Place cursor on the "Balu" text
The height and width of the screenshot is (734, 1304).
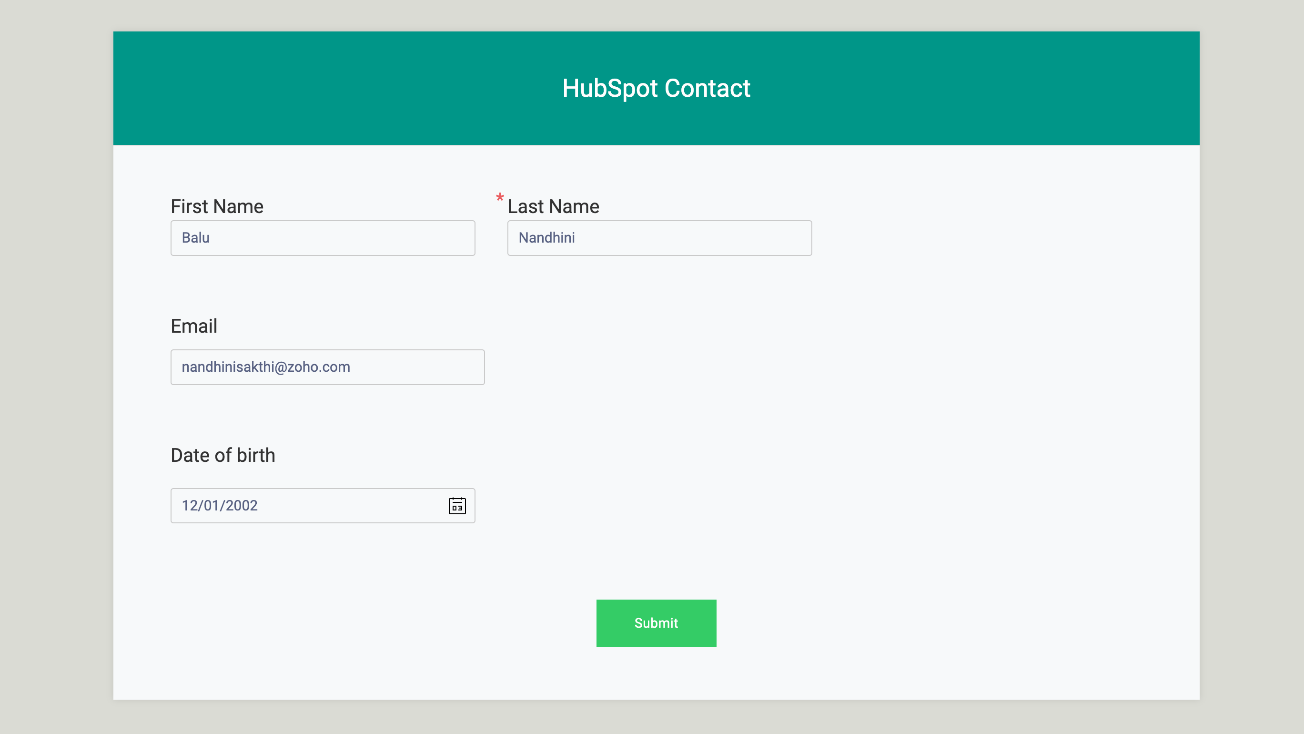[x=195, y=238]
